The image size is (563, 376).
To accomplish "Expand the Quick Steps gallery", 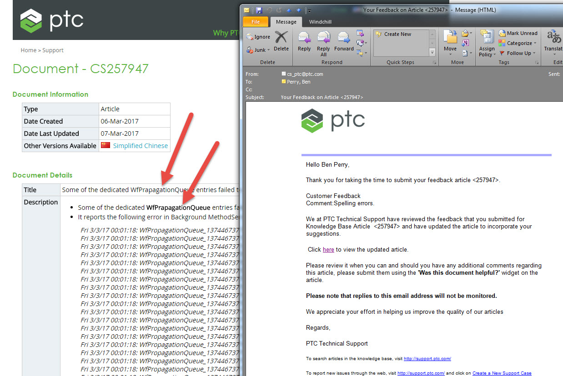I will [x=432, y=52].
